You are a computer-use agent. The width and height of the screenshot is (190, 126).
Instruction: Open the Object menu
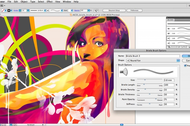(24, 2)
